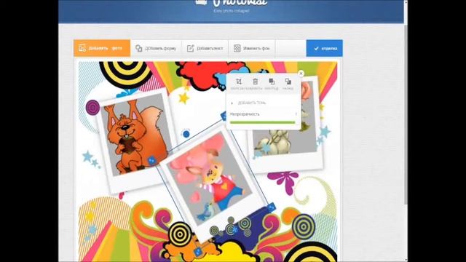466x262 pixels.
Task: Click the left corner handle on squirrel photo
Action: 151,161
